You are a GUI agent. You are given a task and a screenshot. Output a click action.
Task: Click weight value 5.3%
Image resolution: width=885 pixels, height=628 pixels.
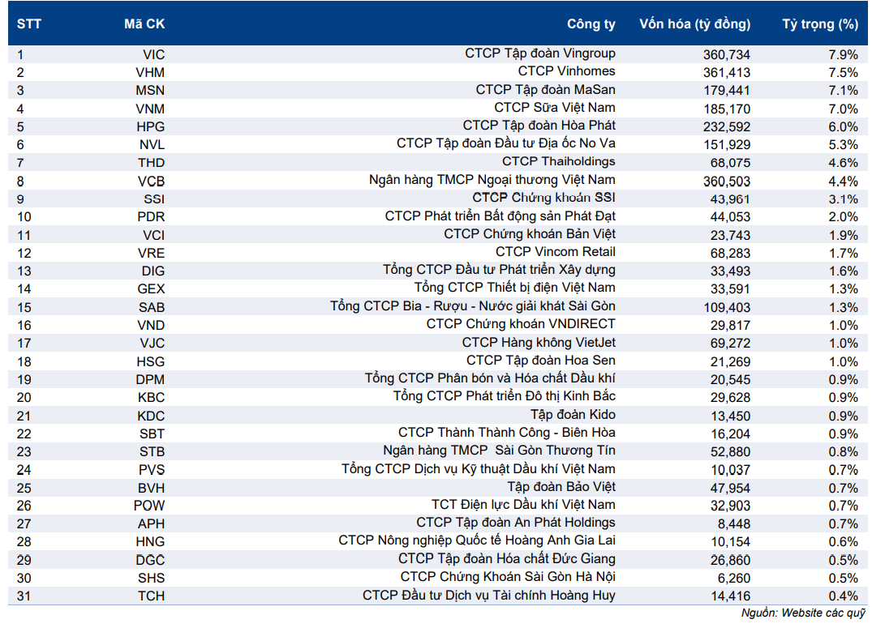(x=844, y=145)
